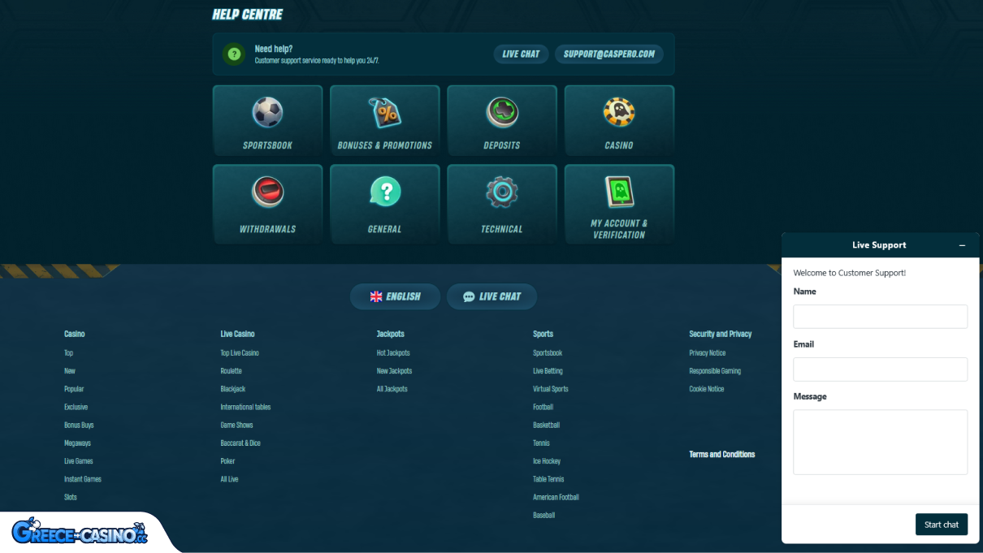Click the green question mark help icon
The width and height of the screenshot is (983, 553).
[234, 54]
